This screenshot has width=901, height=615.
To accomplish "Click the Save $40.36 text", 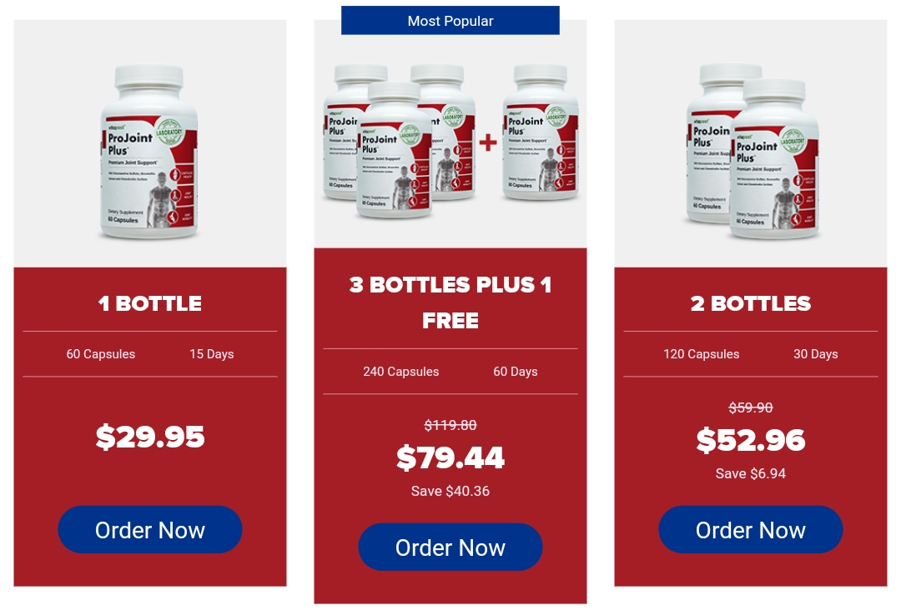I will 450,491.
